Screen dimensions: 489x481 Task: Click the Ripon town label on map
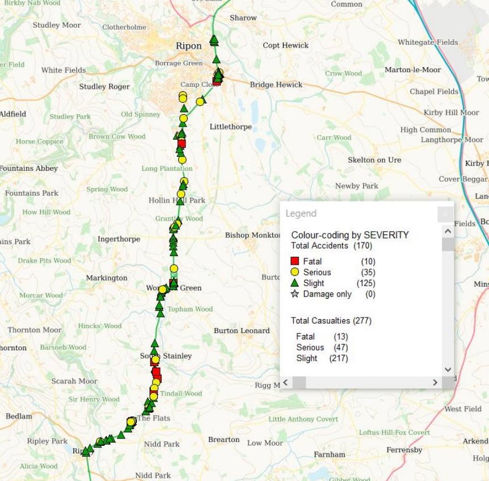coord(188,46)
